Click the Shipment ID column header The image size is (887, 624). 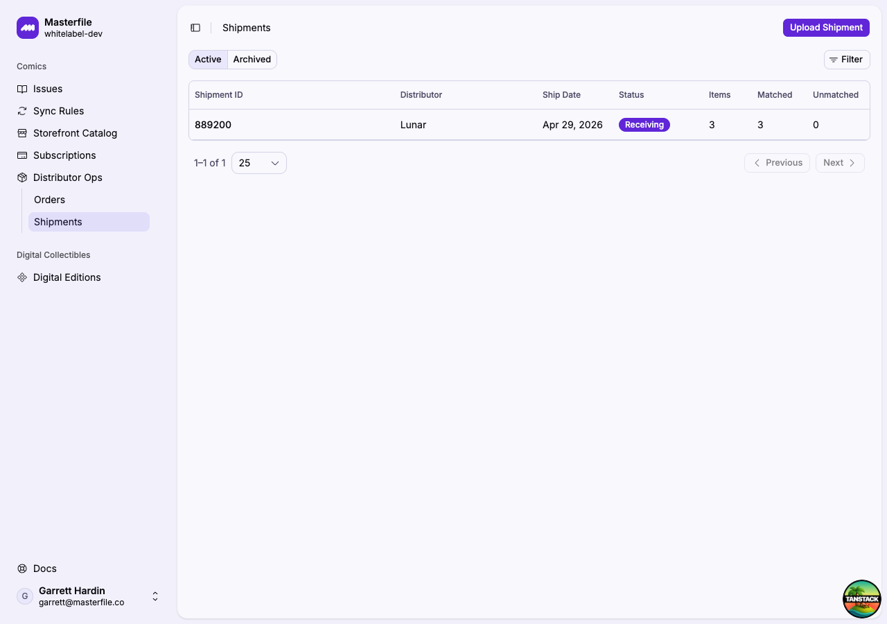coord(219,95)
